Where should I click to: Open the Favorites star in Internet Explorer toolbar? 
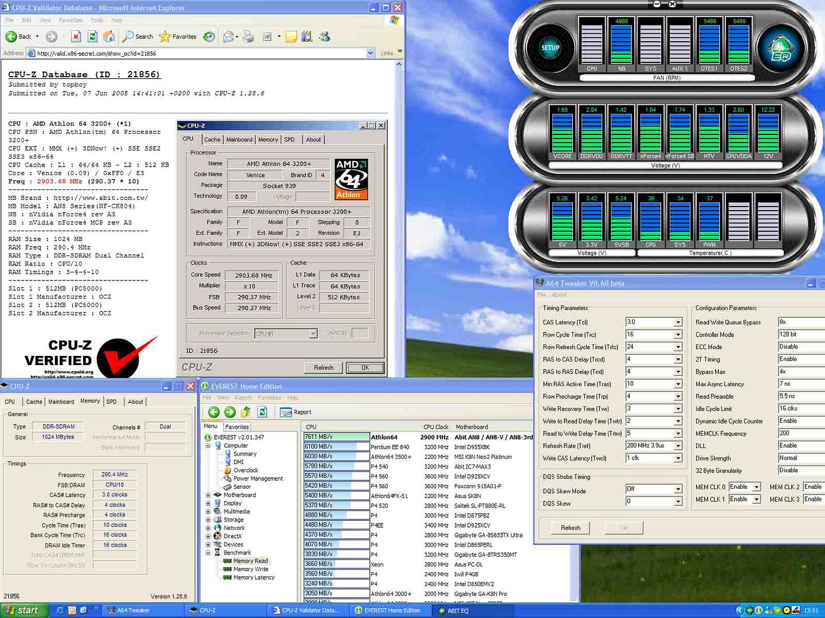pyautogui.click(x=177, y=37)
